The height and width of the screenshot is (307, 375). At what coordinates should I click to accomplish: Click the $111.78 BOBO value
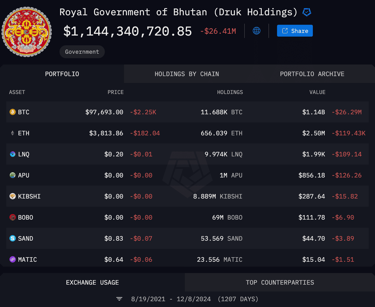coord(312,217)
